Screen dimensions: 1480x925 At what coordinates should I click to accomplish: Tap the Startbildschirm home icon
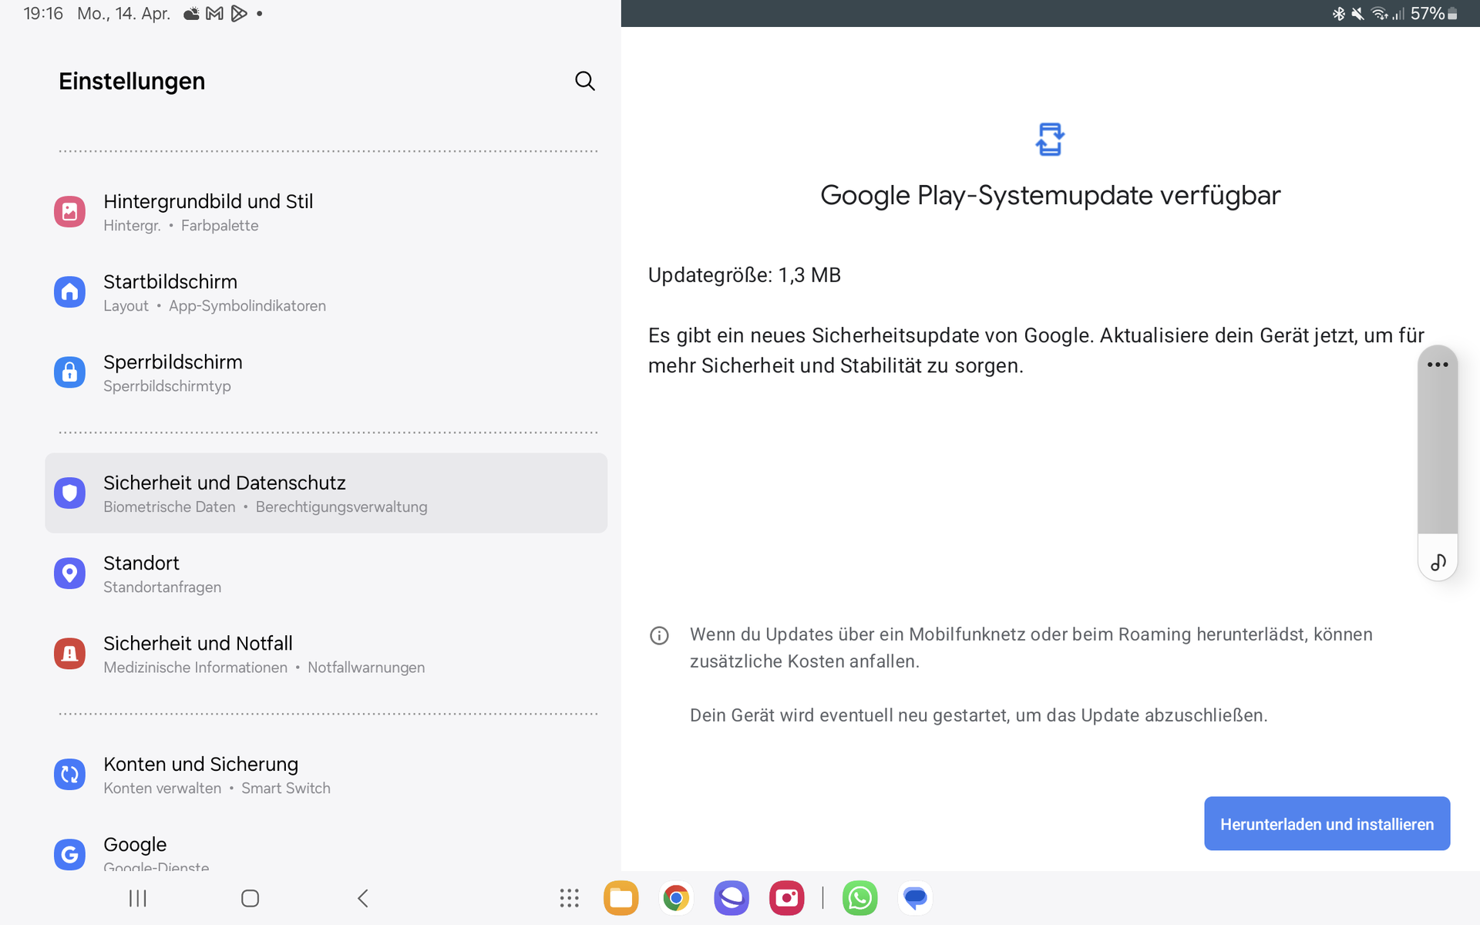pyautogui.click(x=69, y=292)
